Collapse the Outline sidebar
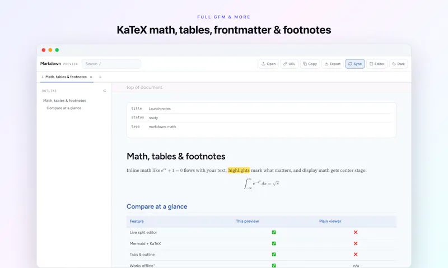 click(105, 91)
